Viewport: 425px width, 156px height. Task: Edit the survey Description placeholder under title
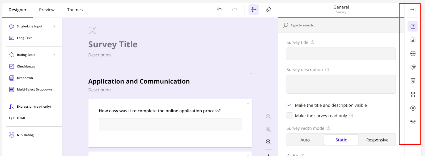(x=99, y=55)
